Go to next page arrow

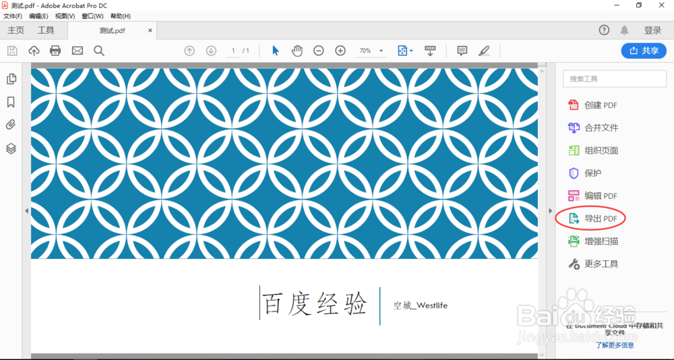210,51
